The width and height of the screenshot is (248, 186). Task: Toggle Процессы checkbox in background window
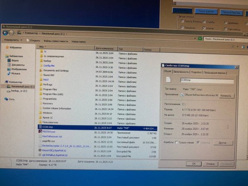pyautogui.click(x=182, y=28)
